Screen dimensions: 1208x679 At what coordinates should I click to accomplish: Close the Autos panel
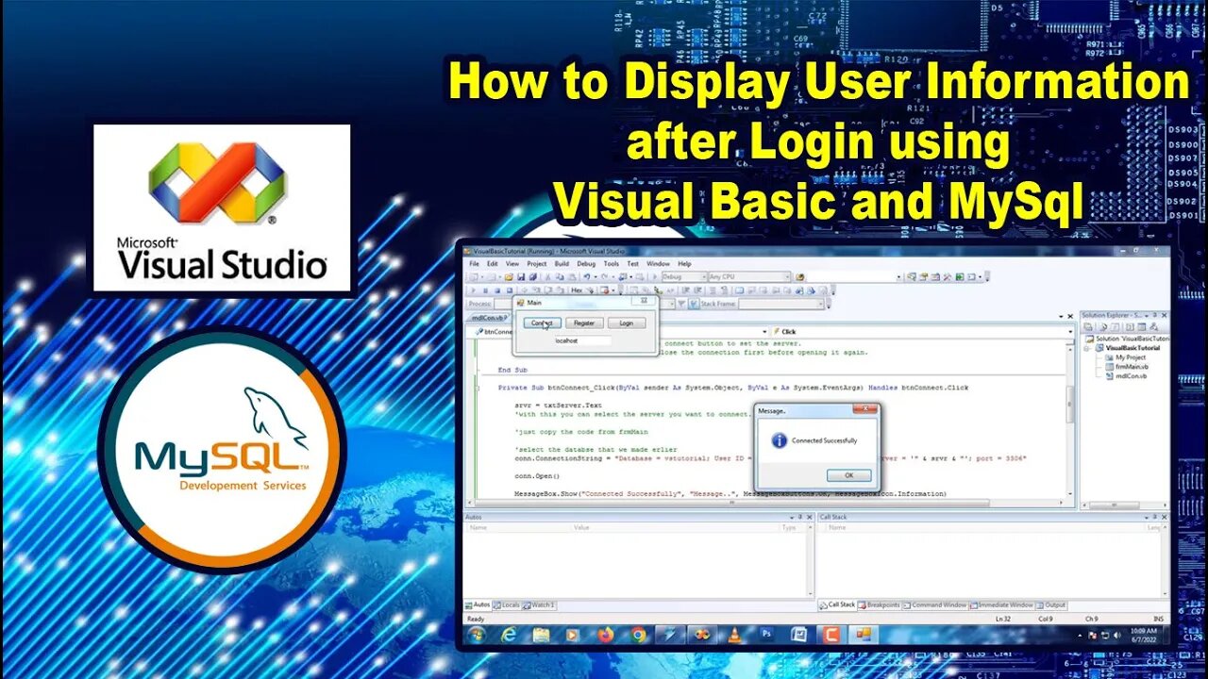click(x=809, y=517)
